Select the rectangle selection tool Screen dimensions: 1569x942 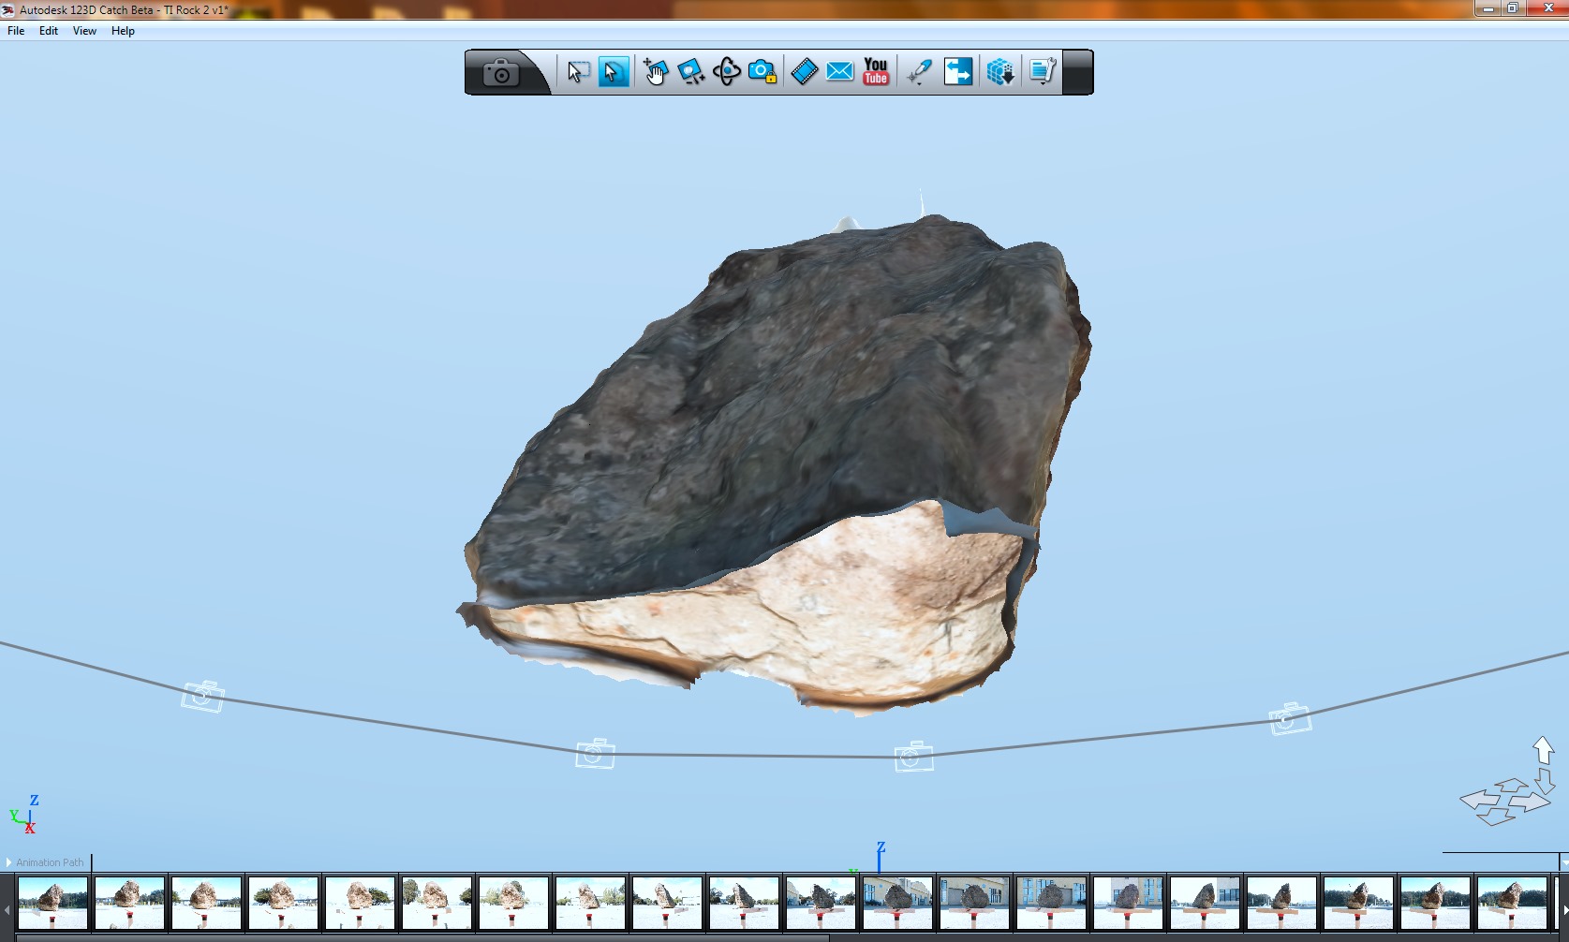tap(578, 72)
